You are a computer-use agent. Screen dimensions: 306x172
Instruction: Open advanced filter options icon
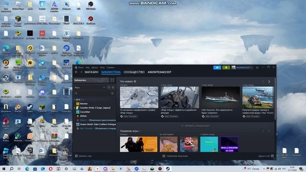[x=112, y=94]
